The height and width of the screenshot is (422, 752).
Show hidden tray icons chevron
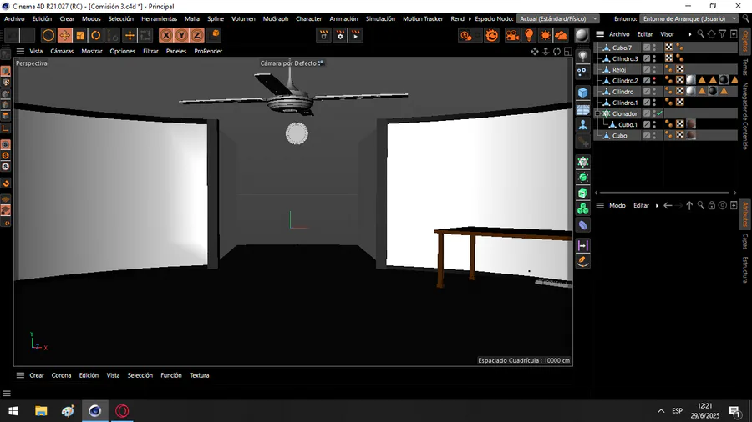(x=661, y=411)
